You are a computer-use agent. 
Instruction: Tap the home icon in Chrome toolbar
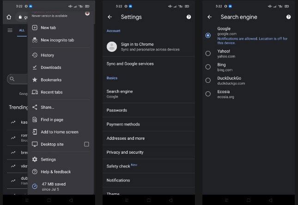click(x=9, y=17)
